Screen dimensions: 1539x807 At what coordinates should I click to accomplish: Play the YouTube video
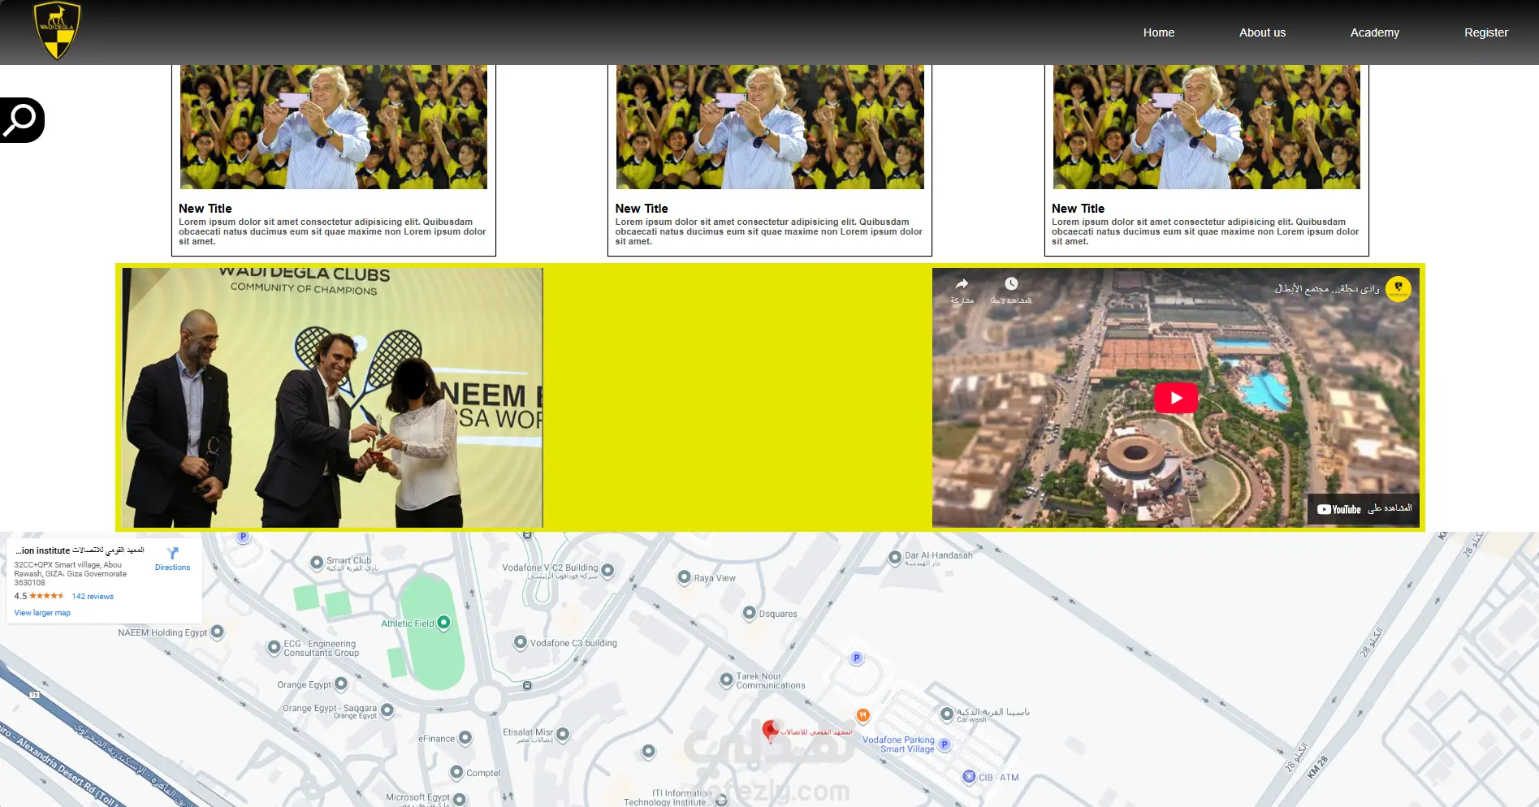1176,398
